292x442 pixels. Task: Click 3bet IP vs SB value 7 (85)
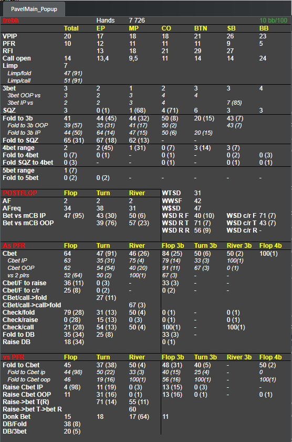click(x=235, y=103)
